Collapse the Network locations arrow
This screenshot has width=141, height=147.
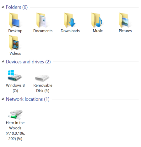point(3,99)
